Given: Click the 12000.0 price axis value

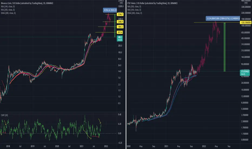Looking at the screenshot, I should (x=121, y=6).
